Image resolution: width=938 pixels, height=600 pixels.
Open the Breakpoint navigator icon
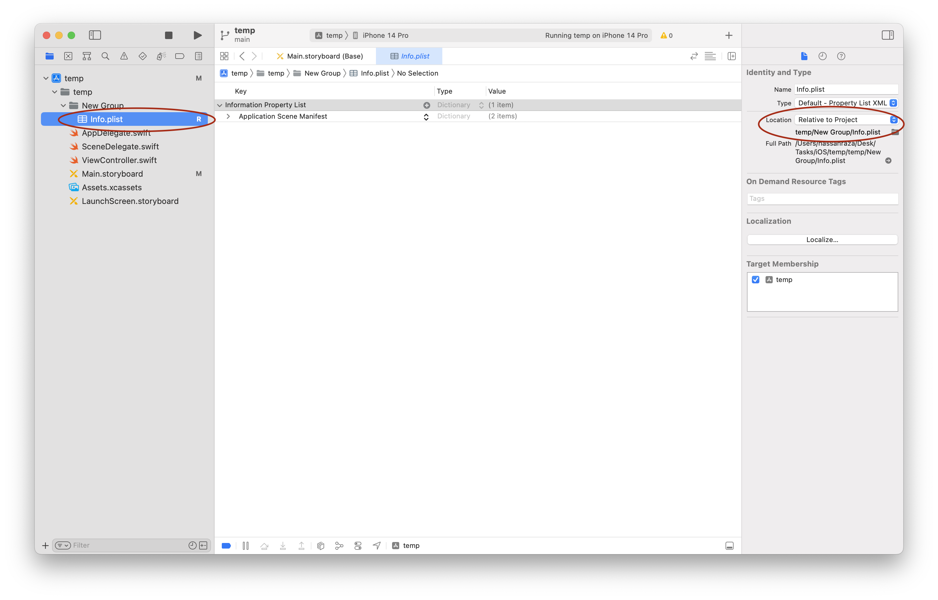[x=180, y=56]
